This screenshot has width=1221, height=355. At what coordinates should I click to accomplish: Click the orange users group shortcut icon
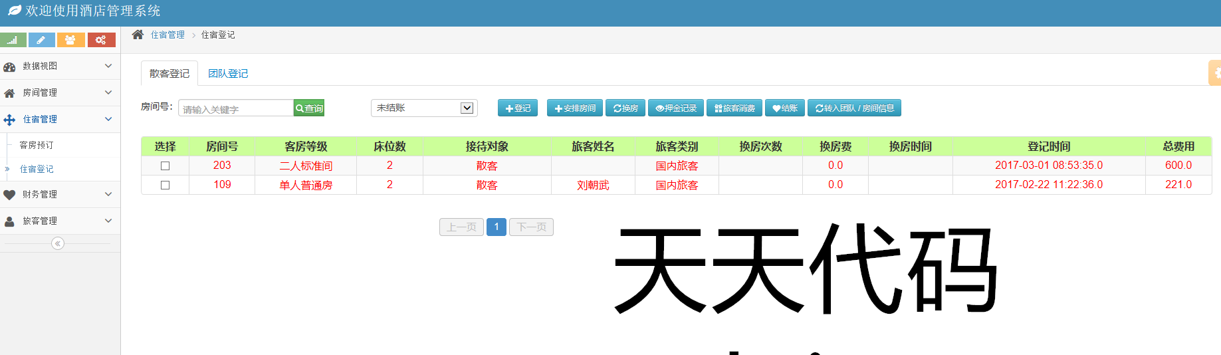pos(70,41)
